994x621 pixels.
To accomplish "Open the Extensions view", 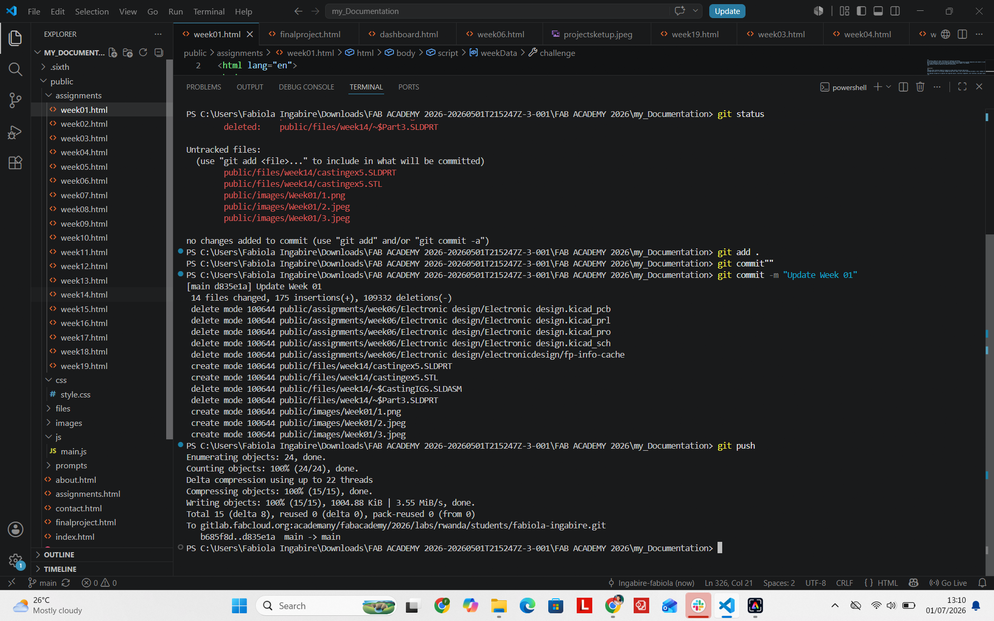I will pos(15,163).
